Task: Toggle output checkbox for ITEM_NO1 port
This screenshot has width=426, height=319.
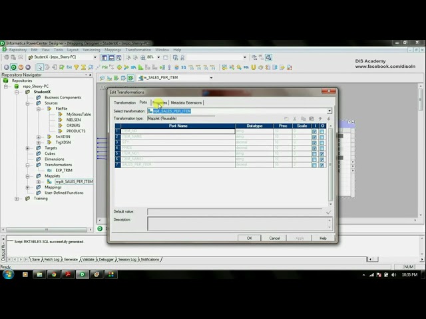Action: click(322, 154)
